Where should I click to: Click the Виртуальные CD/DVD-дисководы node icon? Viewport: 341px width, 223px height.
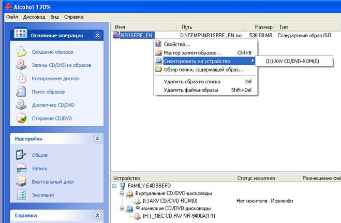pos(129,193)
